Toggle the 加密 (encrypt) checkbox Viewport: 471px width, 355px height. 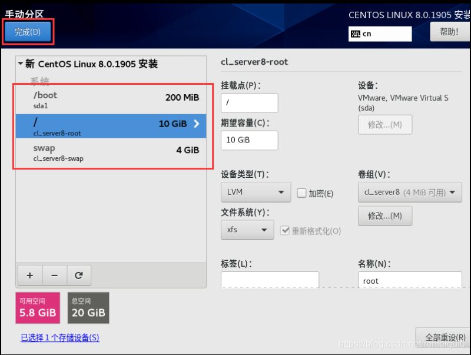(301, 193)
